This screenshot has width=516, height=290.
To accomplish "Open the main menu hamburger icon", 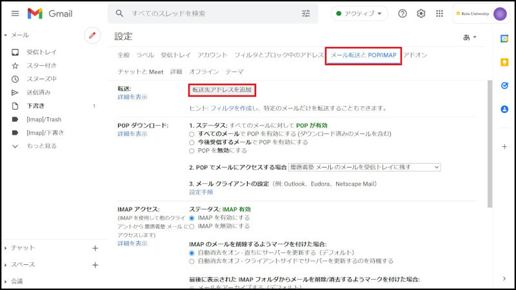I will coord(15,14).
